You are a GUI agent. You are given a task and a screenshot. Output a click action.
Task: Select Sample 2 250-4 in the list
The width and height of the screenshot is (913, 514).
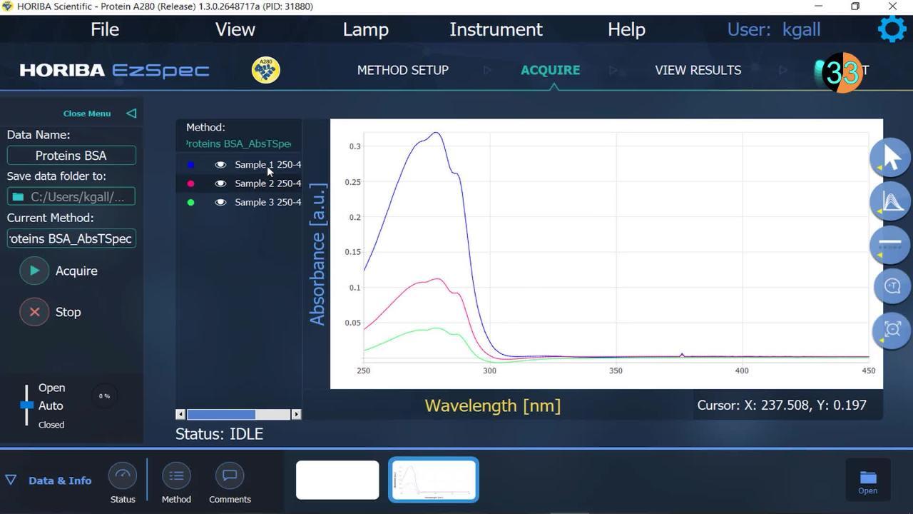[267, 183]
